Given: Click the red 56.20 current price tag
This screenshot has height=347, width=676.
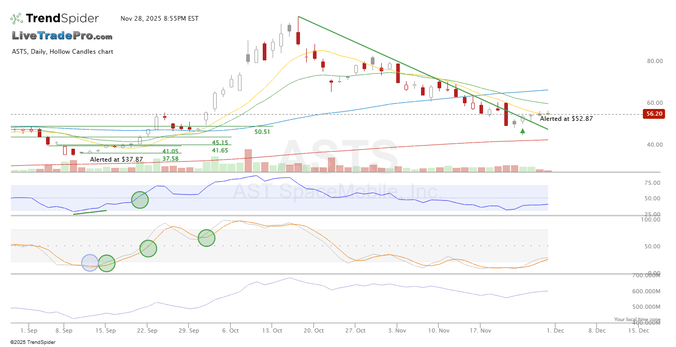Looking at the screenshot, I should coord(653,114).
